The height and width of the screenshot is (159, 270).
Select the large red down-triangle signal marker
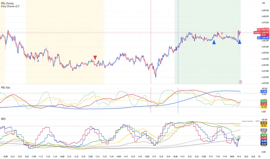coord(95,58)
